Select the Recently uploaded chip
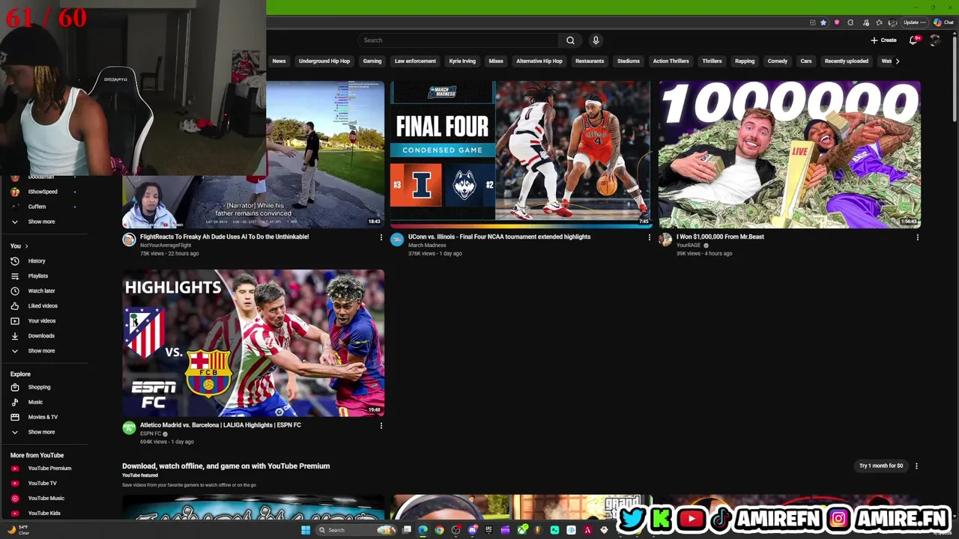 click(x=847, y=61)
